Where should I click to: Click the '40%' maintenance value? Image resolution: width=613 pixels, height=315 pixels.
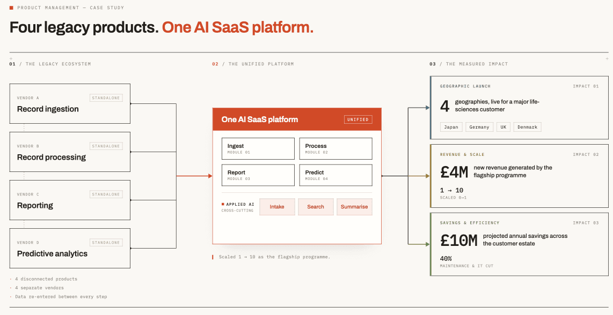(x=446, y=258)
